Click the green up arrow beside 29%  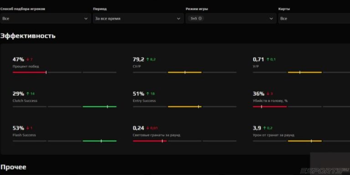pyautogui.click(x=28, y=94)
